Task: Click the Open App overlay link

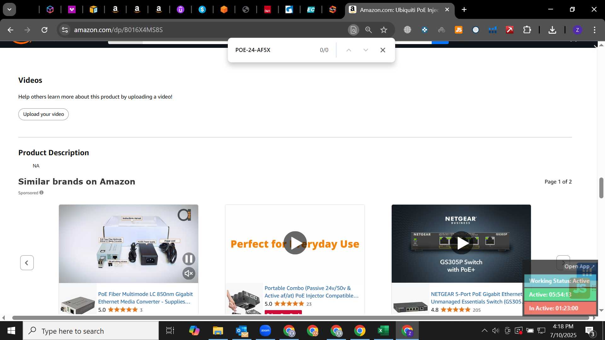Action: [579, 266]
